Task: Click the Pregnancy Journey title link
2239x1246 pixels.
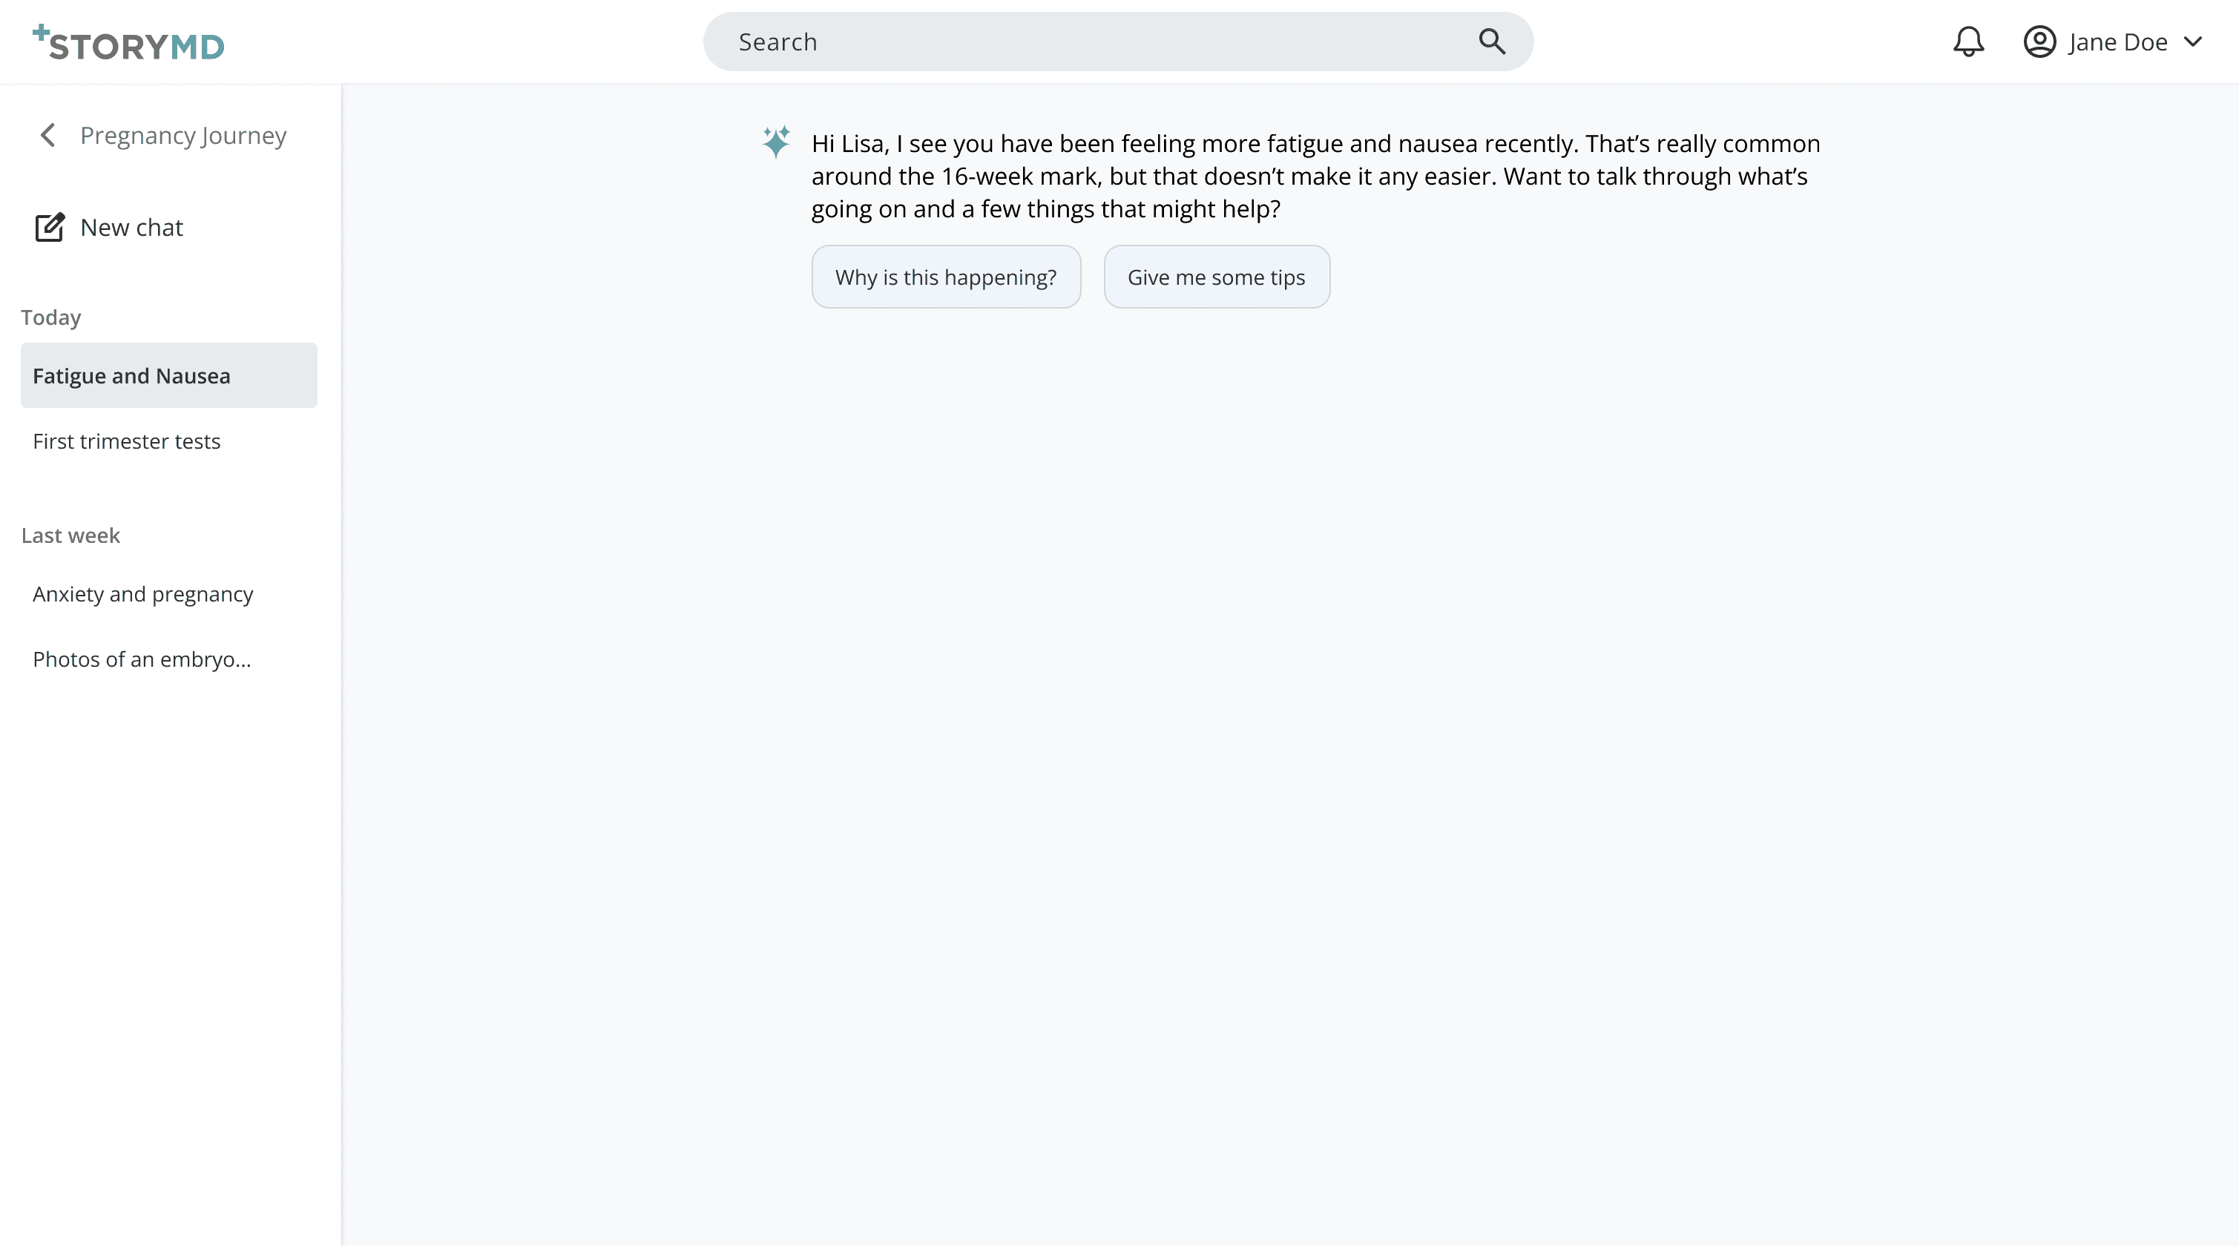Action: point(183,136)
